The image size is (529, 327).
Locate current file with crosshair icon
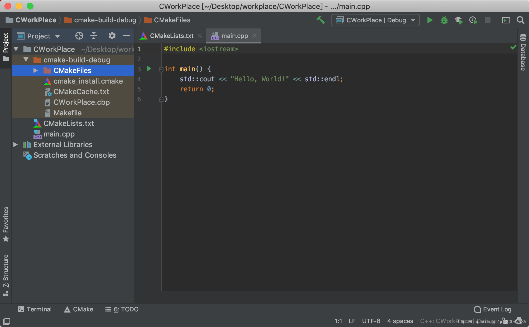pyautogui.click(x=79, y=36)
